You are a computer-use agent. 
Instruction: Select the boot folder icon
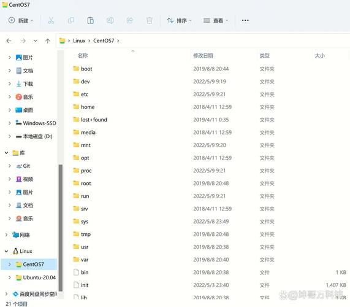(76, 68)
